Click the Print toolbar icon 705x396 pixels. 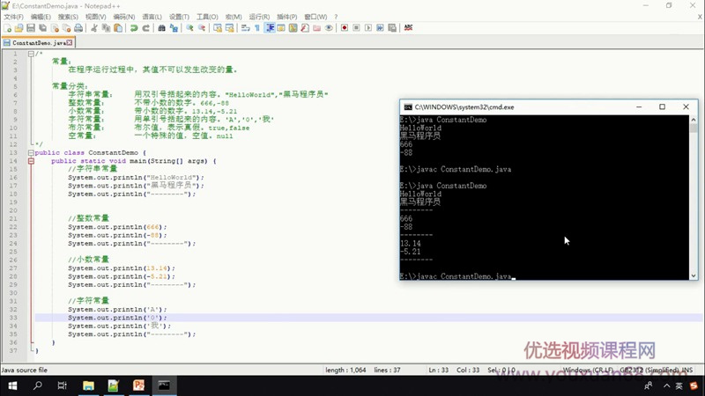tap(78, 28)
